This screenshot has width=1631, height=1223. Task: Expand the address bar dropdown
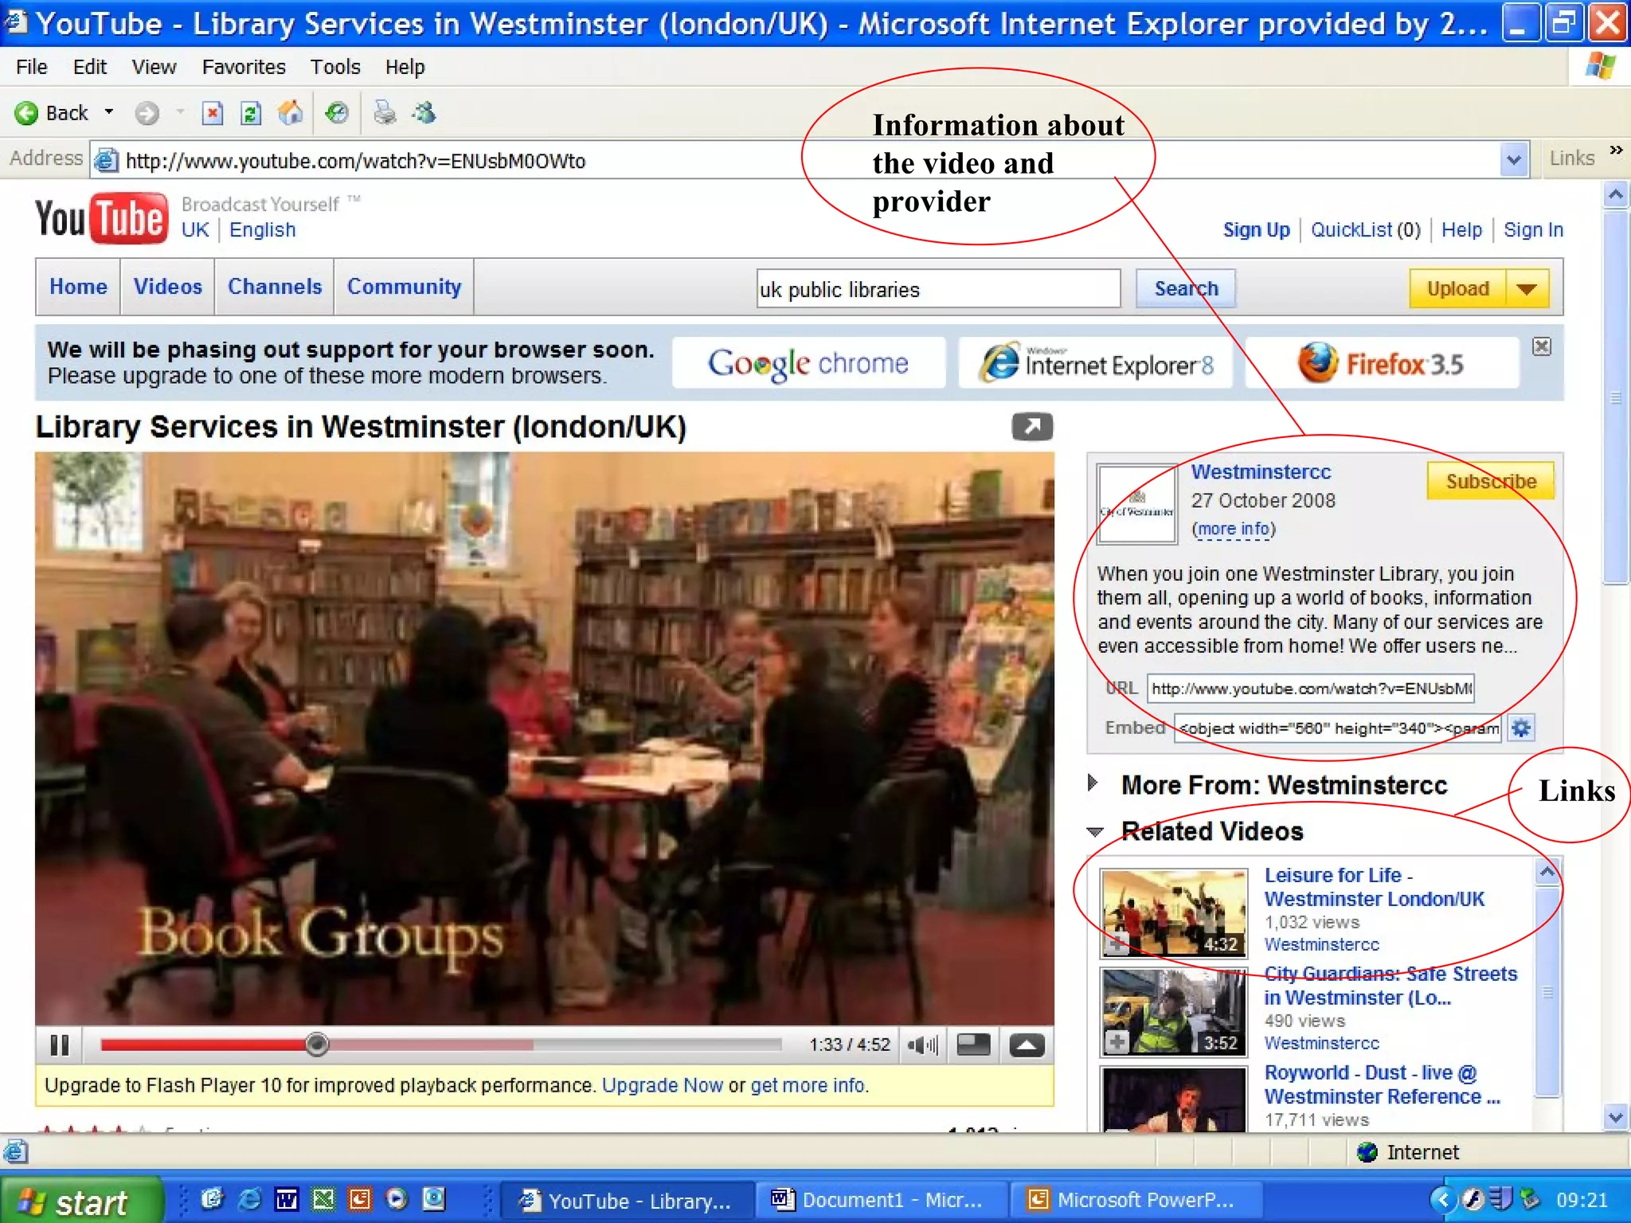[x=1514, y=160]
